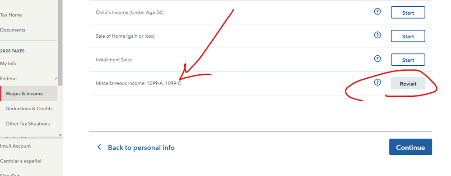The height and width of the screenshot is (176, 451).
Task: Open help icon for Child's Income
Action: coord(377,11)
